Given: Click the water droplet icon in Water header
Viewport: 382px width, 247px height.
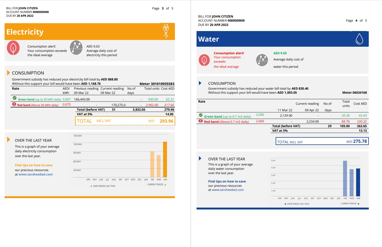Looking at the screenshot, I should coord(360,38).
